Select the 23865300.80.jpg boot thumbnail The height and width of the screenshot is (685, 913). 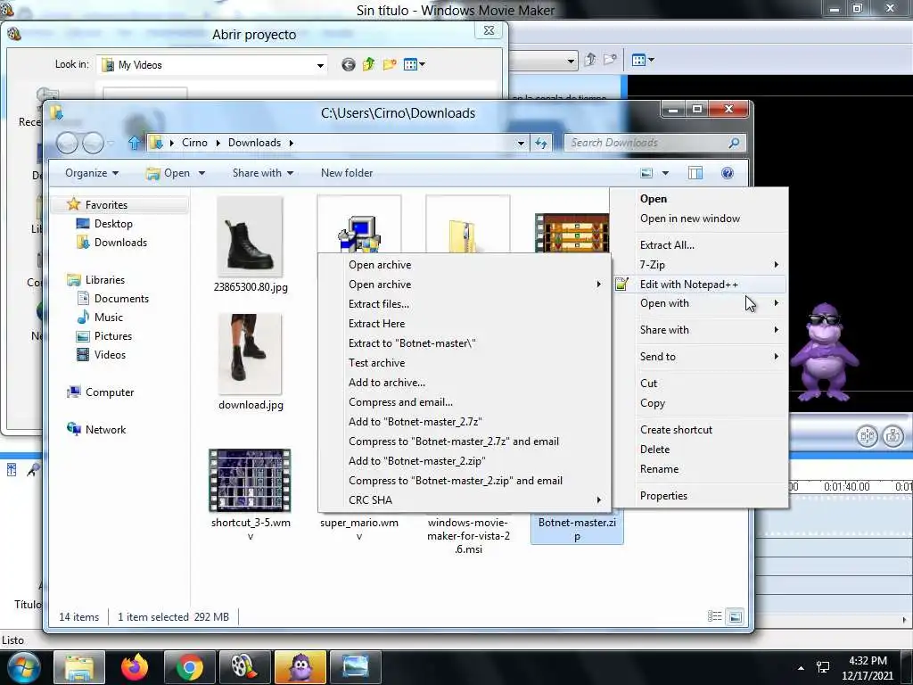(250, 236)
